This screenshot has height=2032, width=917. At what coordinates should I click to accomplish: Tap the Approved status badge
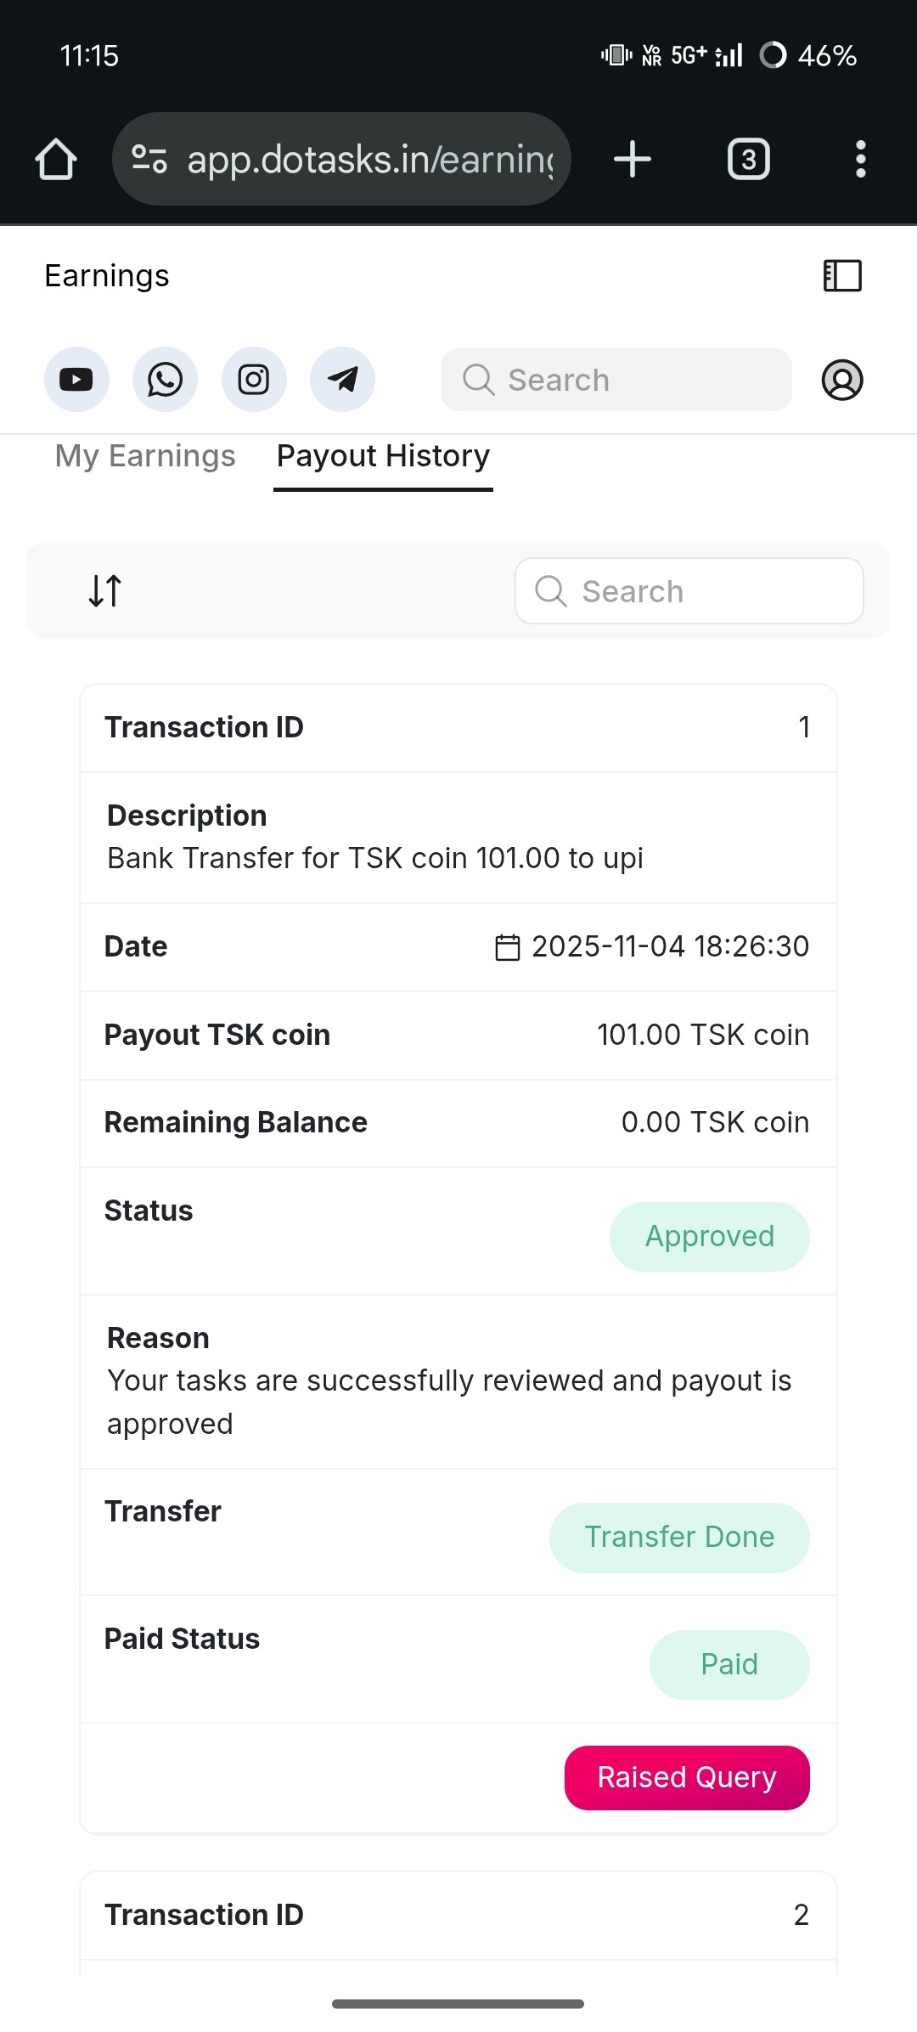(709, 1236)
